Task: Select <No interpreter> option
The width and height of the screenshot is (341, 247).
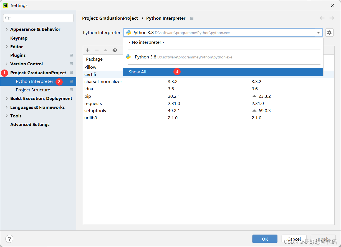Action: [223, 42]
